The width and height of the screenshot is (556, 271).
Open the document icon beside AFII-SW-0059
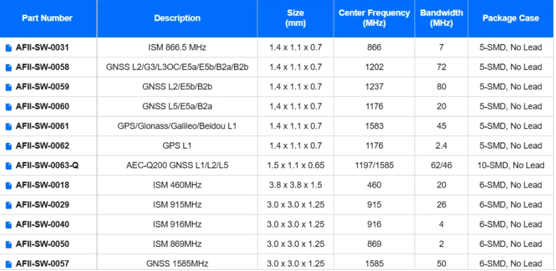9,87
